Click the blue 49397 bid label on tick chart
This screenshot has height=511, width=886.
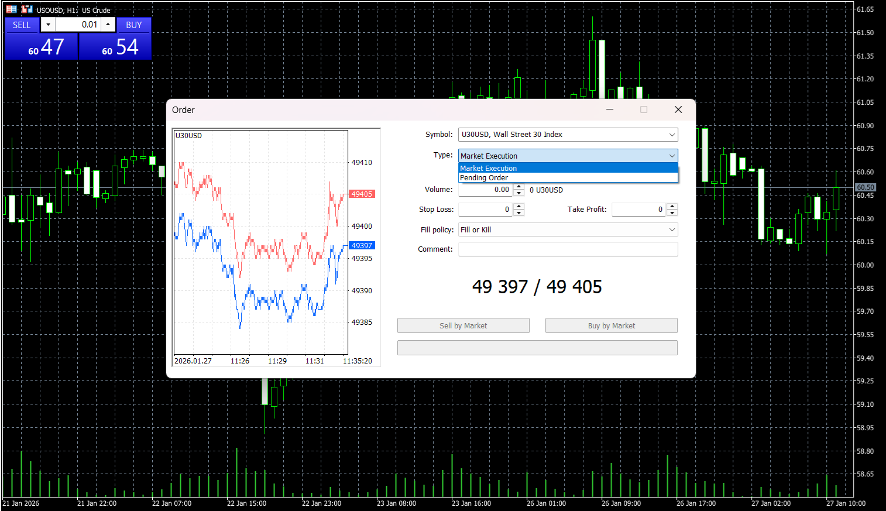(362, 245)
